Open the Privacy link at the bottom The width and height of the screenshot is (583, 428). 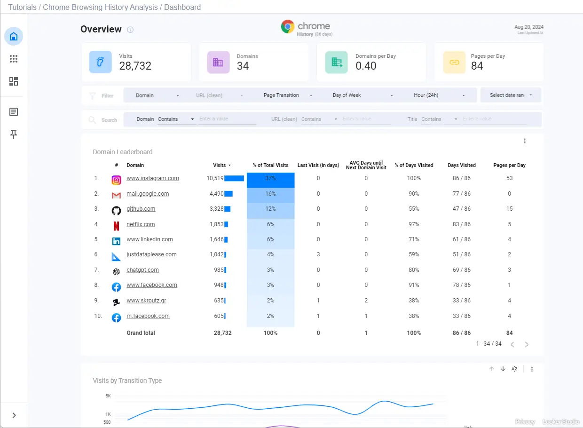pos(525,422)
